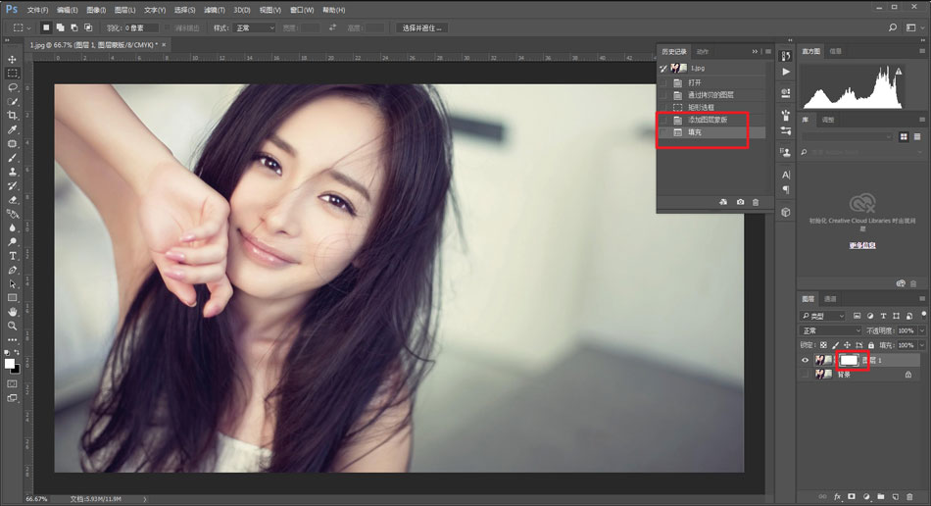The image size is (931, 506).
Task: Open the layer blend mode dropdown showing 正常
Action: point(828,331)
